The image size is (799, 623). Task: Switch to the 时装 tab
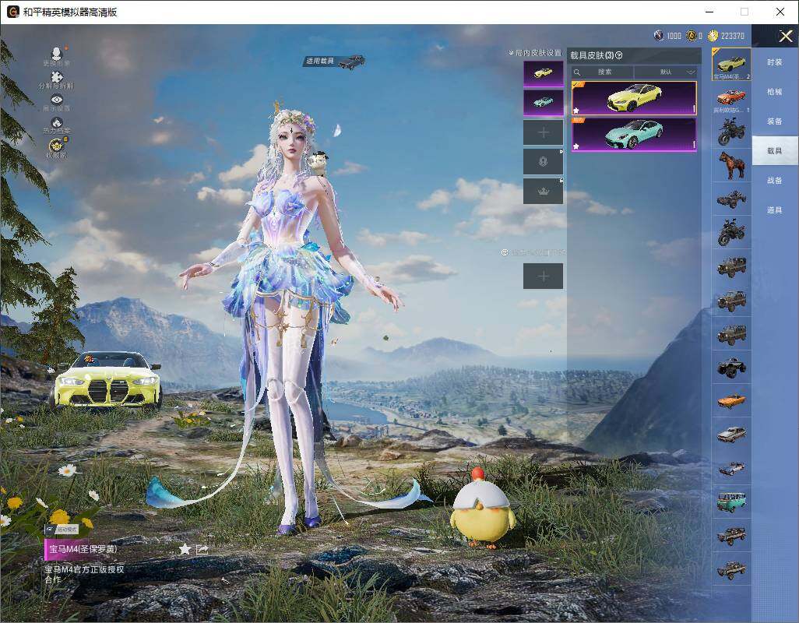(x=775, y=62)
